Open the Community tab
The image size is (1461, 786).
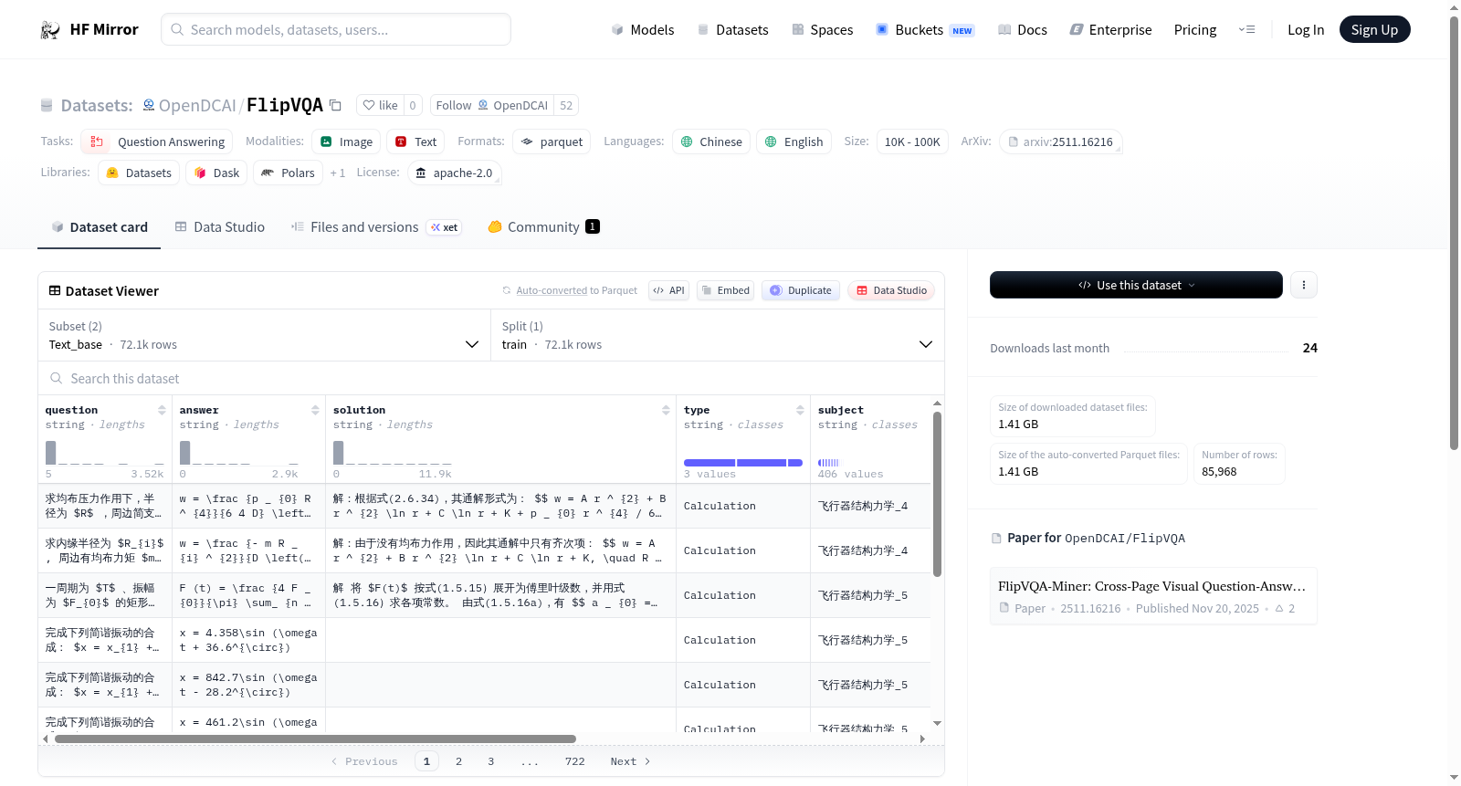[543, 227]
